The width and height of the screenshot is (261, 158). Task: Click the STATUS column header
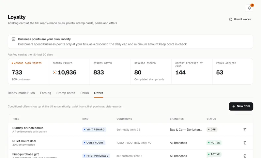pos(211,119)
